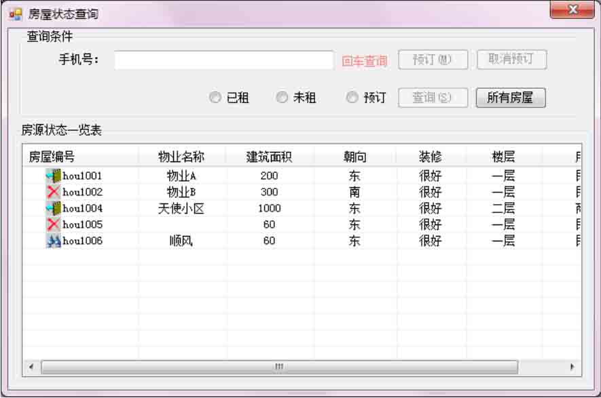The height and width of the screenshot is (398, 601).
Task: Choose the 预订 radio option
Action: pos(352,98)
